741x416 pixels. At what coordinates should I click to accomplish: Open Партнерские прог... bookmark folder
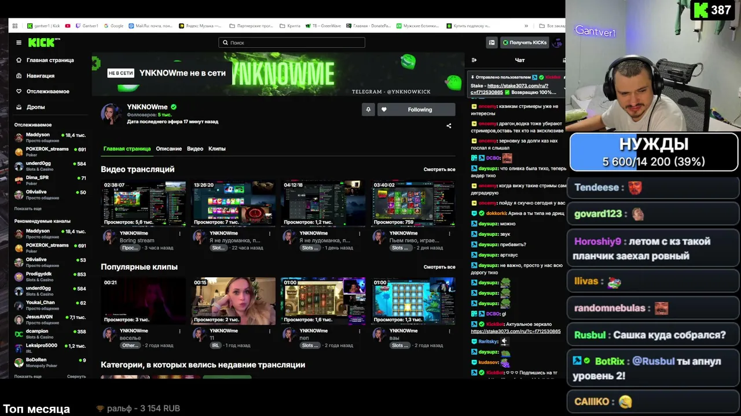tap(251, 25)
